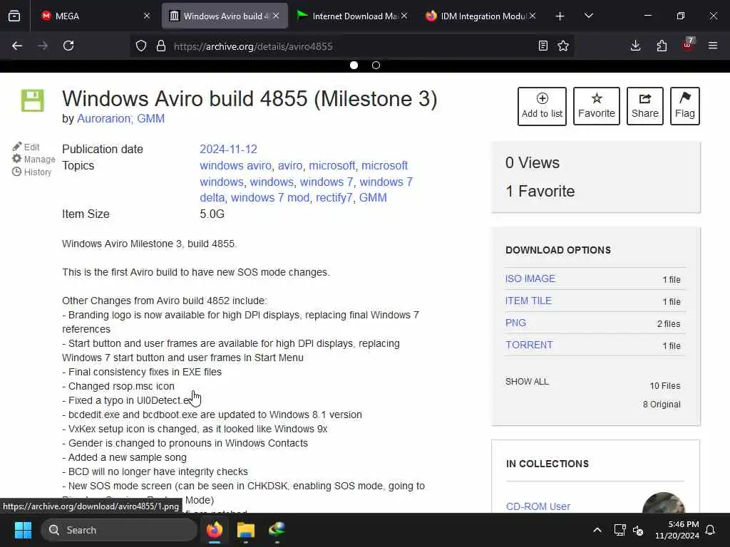Click the muted volume tray icon
The height and width of the screenshot is (547, 730).
(x=638, y=530)
